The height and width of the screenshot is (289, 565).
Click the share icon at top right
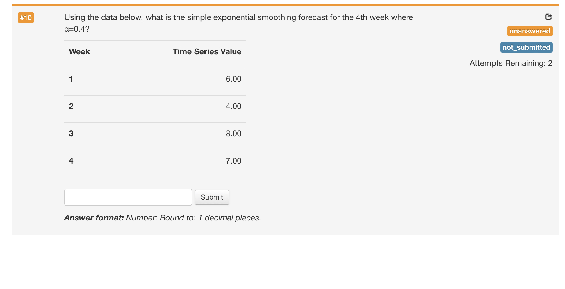click(x=548, y=17)
